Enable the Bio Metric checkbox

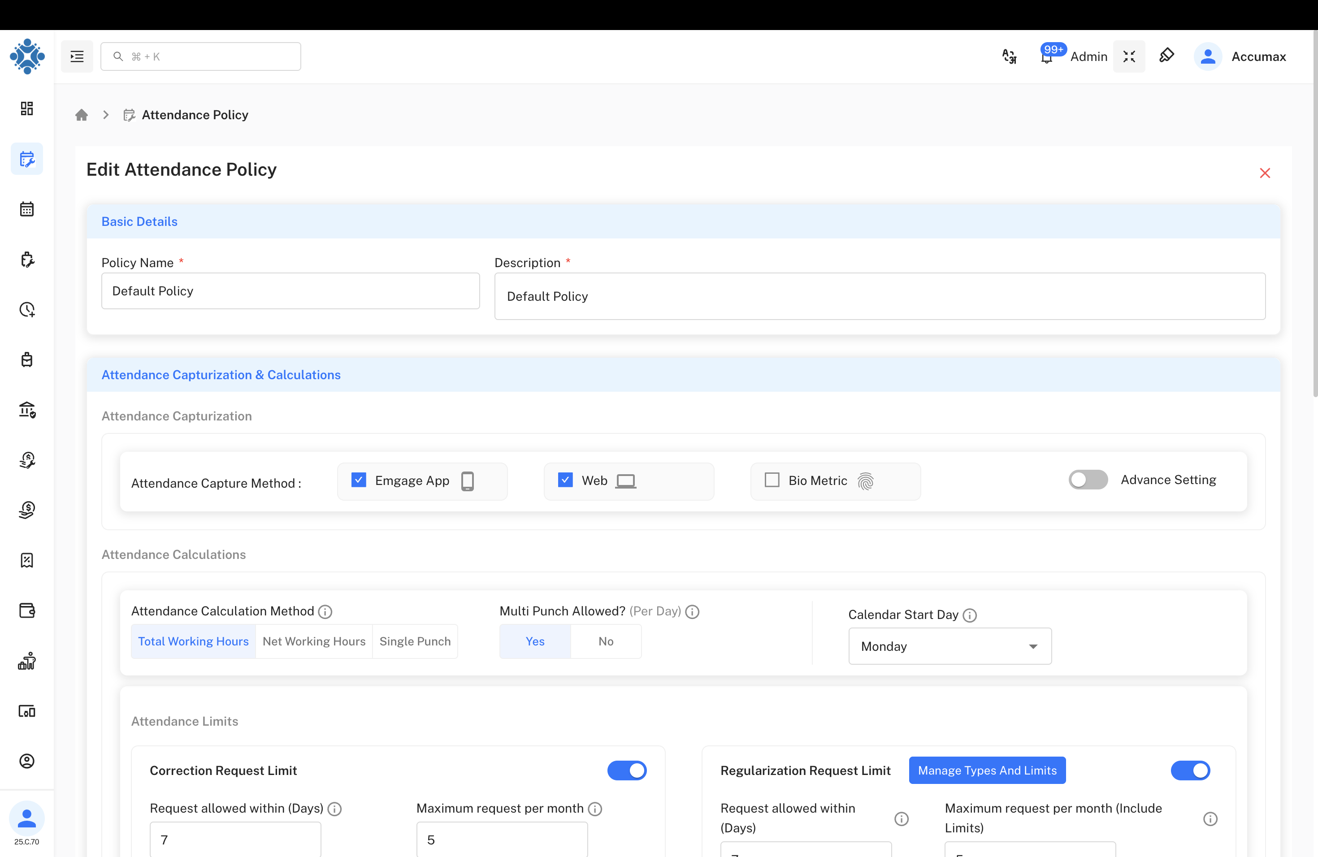point(772,480)
